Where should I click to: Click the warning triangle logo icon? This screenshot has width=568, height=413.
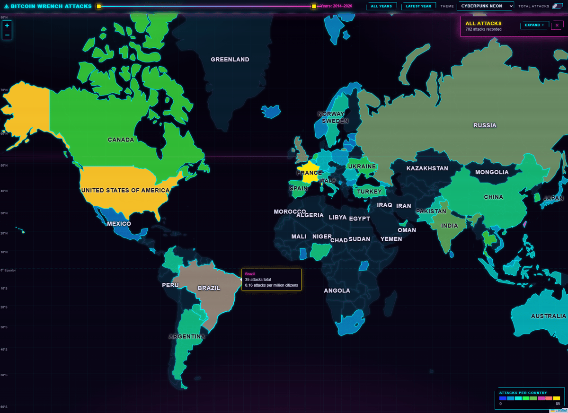point(7,6)
